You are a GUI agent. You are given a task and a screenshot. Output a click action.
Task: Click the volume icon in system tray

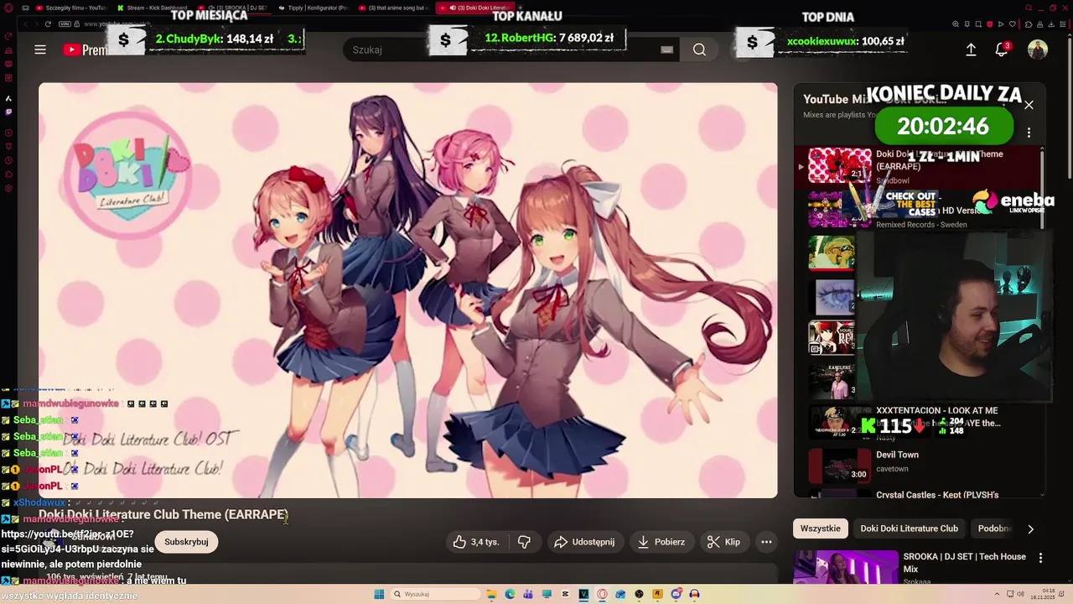[1021, 594]
